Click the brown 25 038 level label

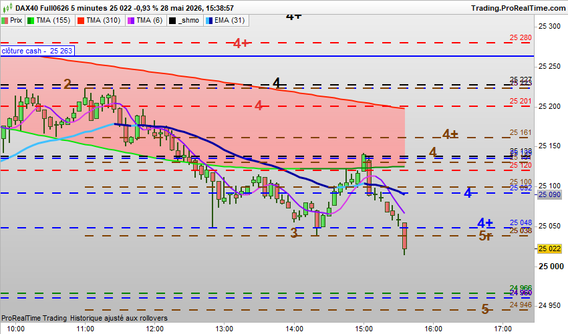521,230
